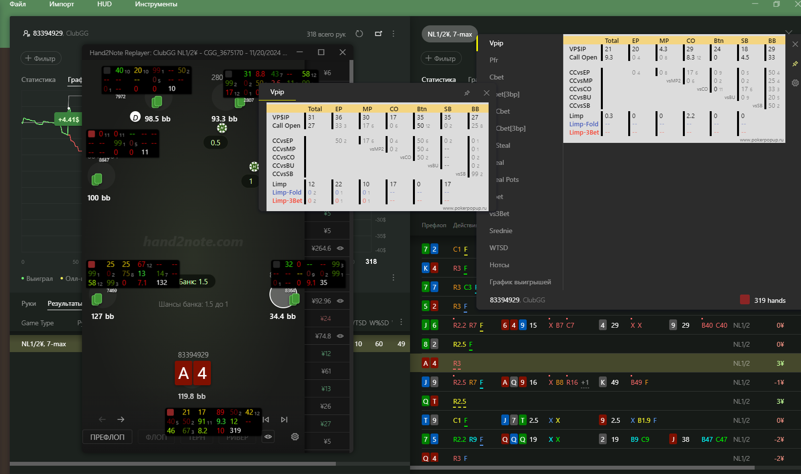Click the dealer button chip near 98.5 bb
The height and width of the screenshot is (474, 801).
(135, 117)
